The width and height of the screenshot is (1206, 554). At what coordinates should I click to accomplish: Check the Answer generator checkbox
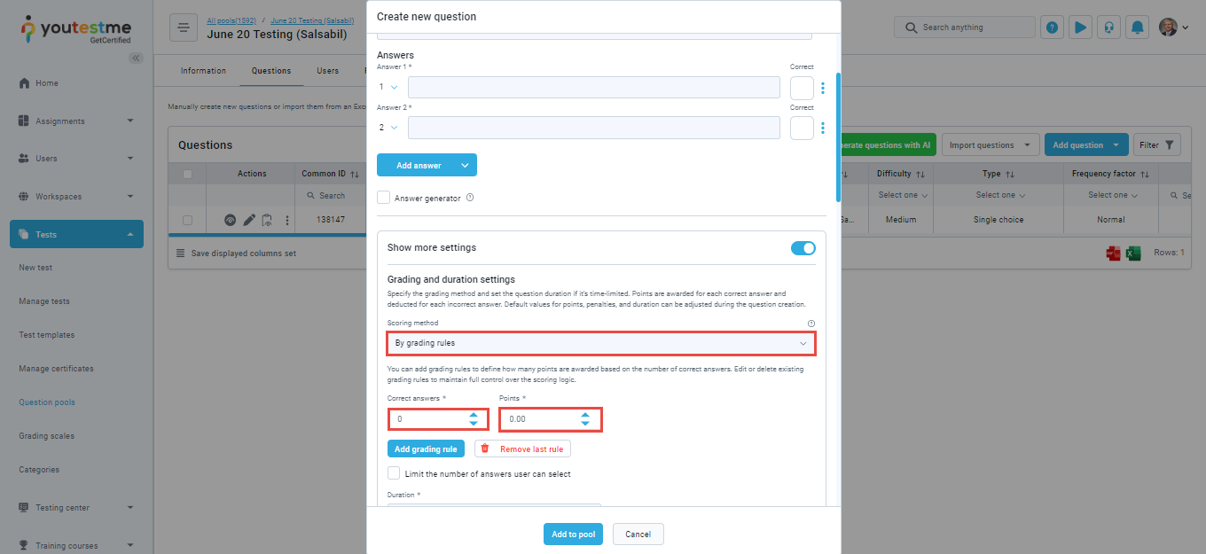[383, 198]
